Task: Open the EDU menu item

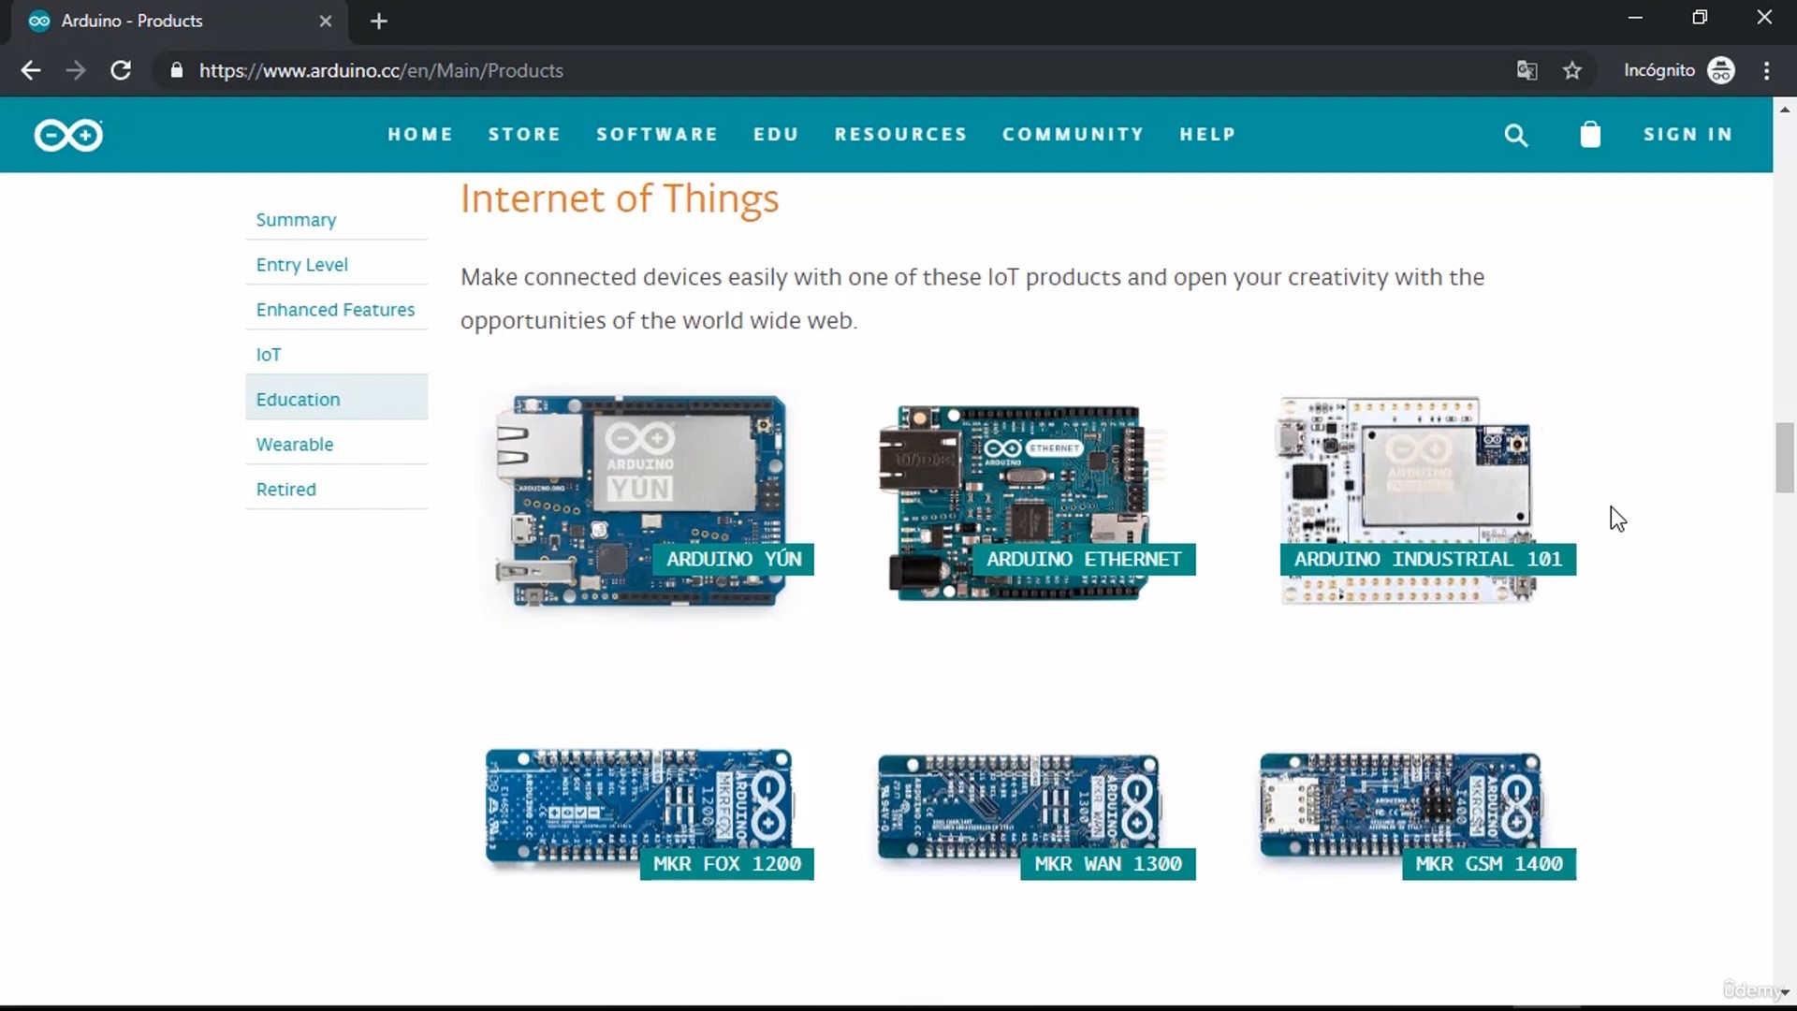Action: 776,135
